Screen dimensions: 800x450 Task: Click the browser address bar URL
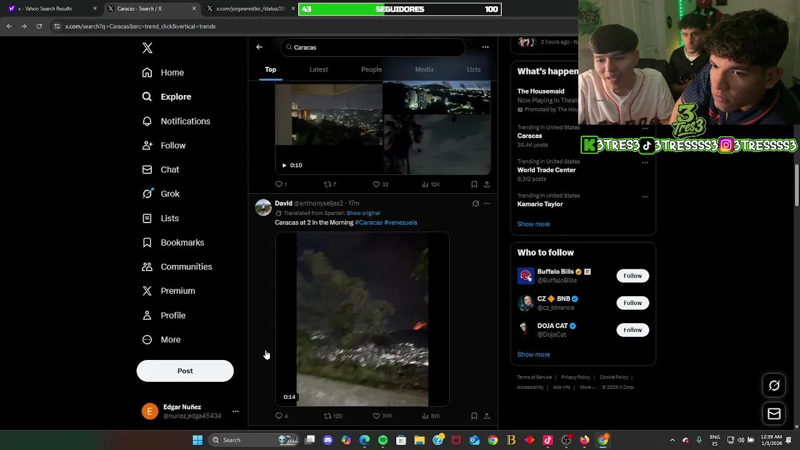point(141,26)
